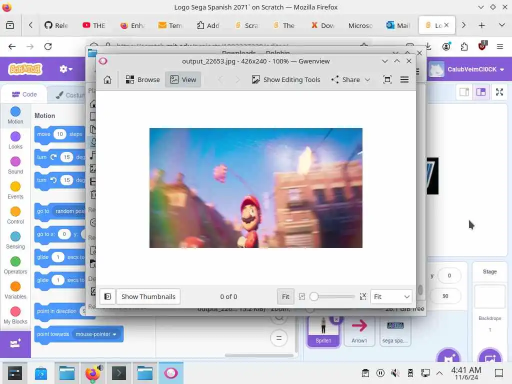Open the Share dropdown in Gwenview

[x=350, y=79]
